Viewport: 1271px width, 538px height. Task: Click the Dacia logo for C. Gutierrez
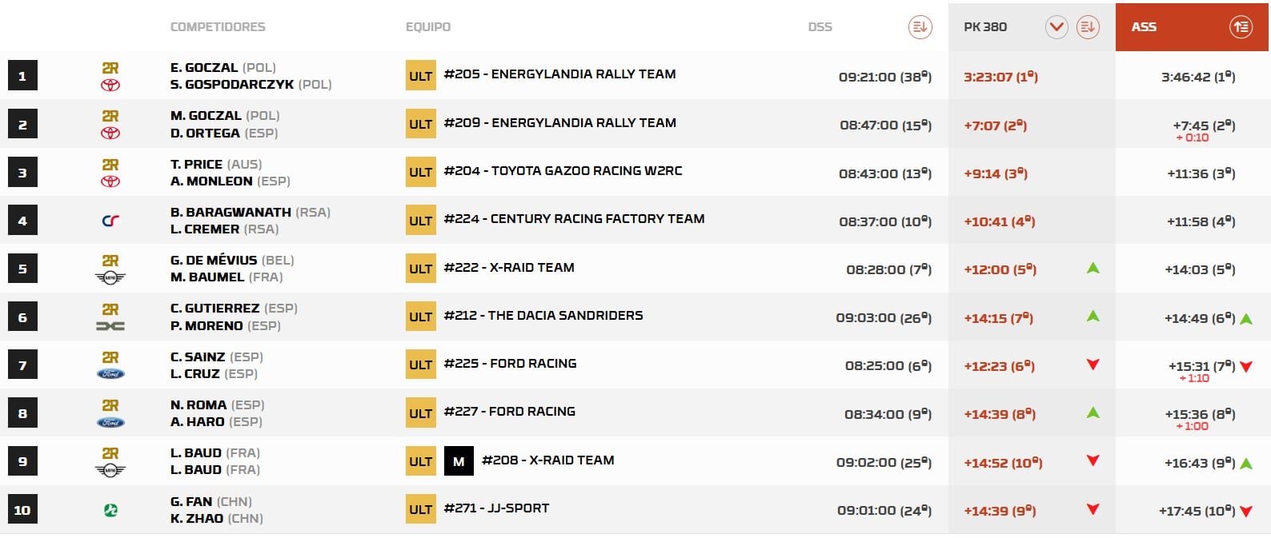[110, 326]
